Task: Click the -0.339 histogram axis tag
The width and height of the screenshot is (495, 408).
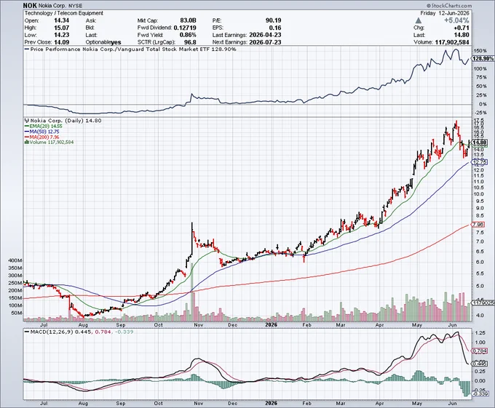Action: pos(480,393)
